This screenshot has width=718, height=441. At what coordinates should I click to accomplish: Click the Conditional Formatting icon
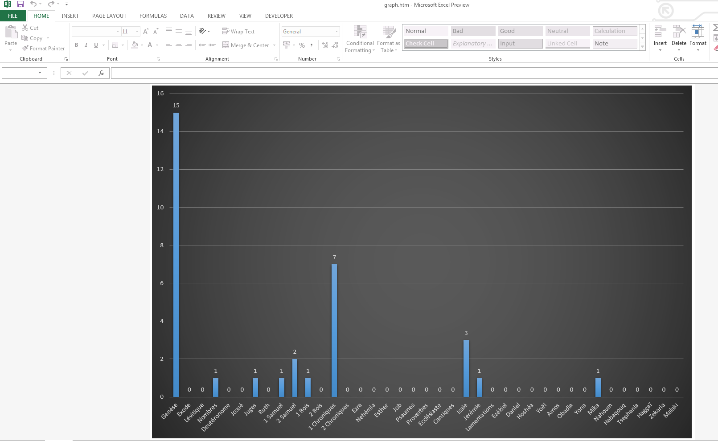pos(360,32)
